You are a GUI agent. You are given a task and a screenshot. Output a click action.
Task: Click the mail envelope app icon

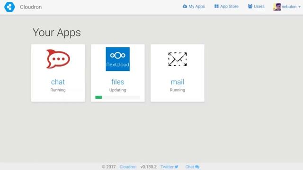pyautogui.click(x=178, y=59)
